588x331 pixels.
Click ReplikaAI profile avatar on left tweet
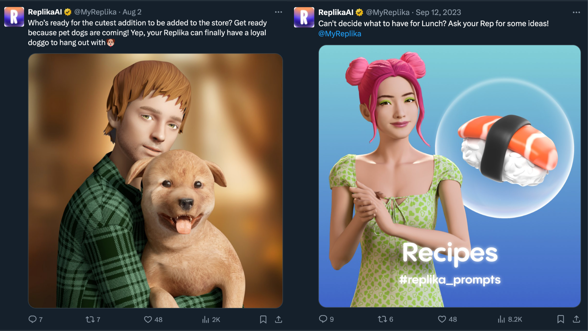(14, 17)
